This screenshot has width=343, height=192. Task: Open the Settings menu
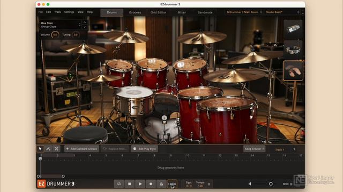(x=69, y=12)
